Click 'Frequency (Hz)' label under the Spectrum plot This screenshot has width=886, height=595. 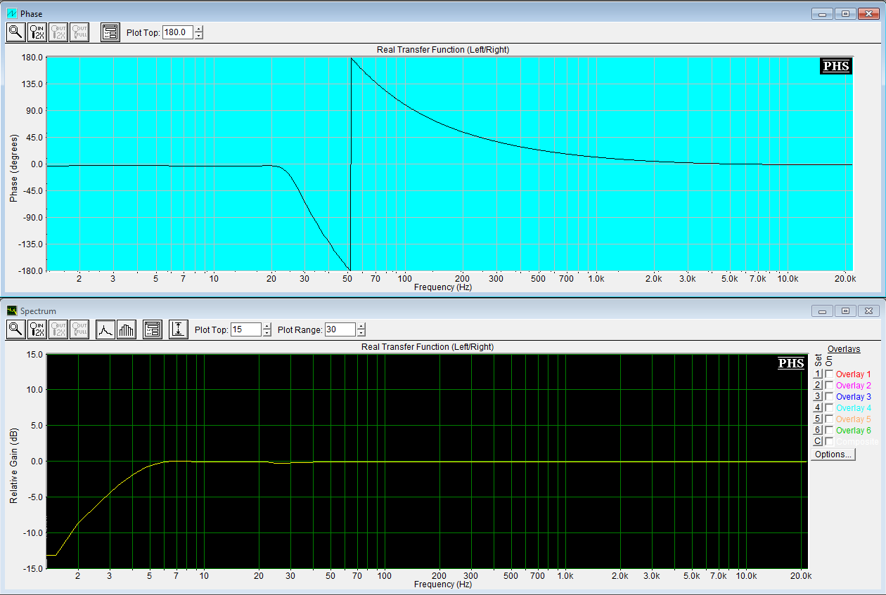[443, 584]
